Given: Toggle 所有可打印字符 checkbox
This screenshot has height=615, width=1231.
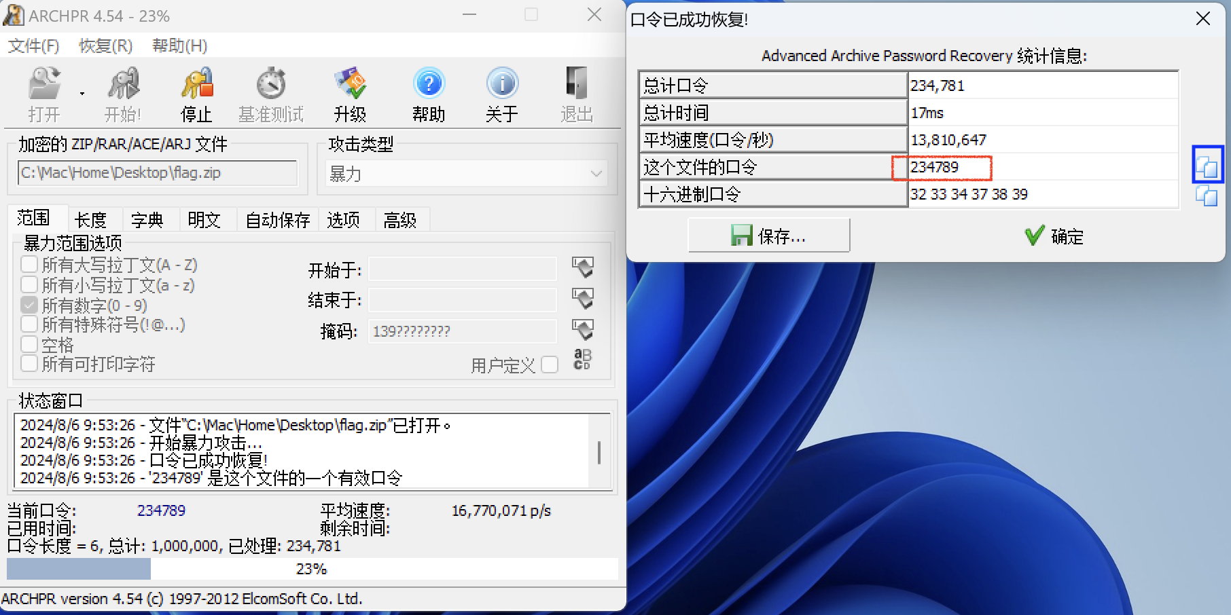Looking at the screenshot, I should [29, 364].
